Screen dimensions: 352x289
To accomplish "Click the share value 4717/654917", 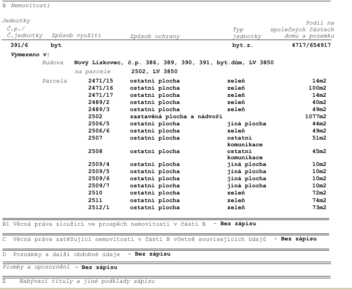I will 311,45.
